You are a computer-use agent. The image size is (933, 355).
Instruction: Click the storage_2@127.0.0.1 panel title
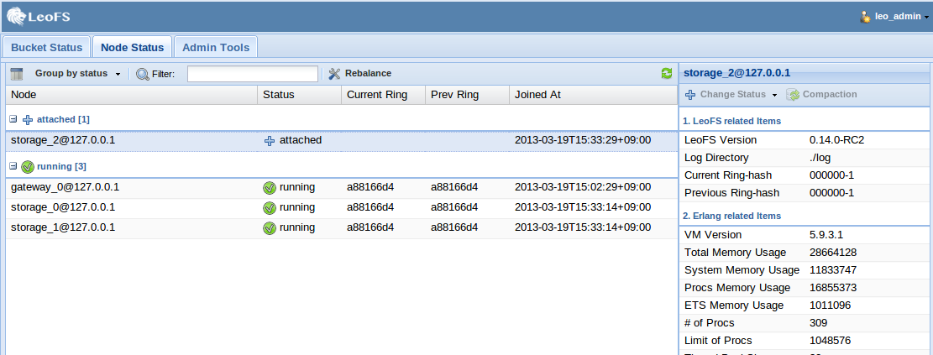pos(736,73)
